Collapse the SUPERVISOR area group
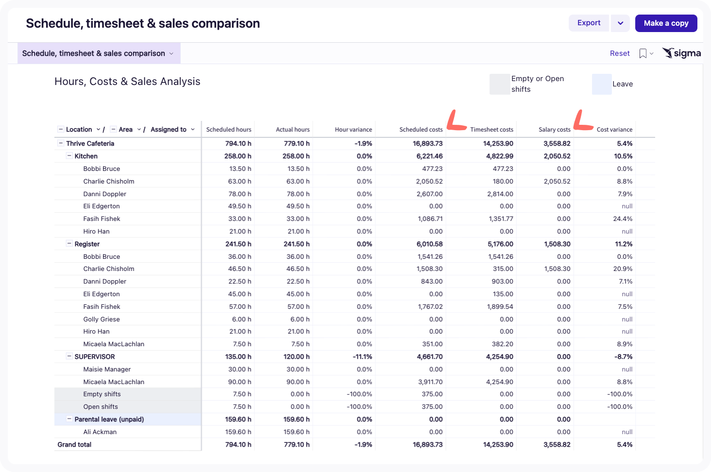Image resolution: width=711 pixels, height=472 pixels. click(69, 356)
